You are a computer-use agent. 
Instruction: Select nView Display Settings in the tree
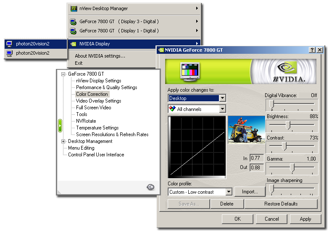pyautogui.click(x=99, y=81)
